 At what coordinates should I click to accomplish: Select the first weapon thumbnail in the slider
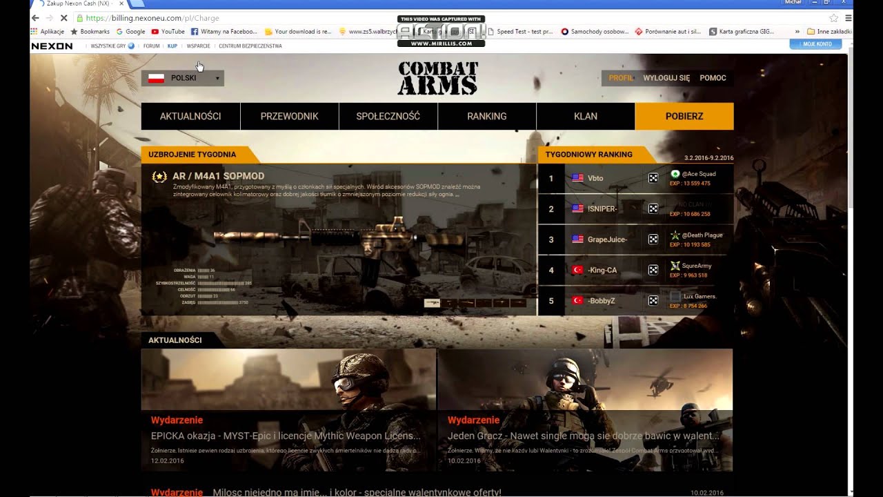[432, 303]
